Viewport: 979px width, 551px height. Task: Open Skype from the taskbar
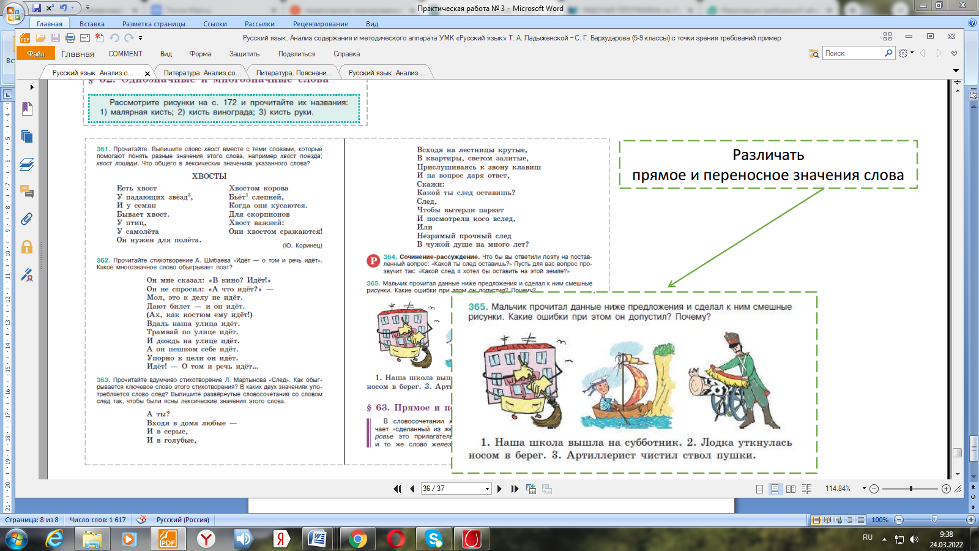click(434, 539)
